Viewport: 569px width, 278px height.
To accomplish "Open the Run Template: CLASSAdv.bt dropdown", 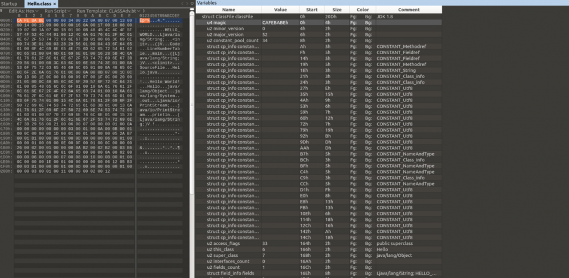I will pos(108,11).
